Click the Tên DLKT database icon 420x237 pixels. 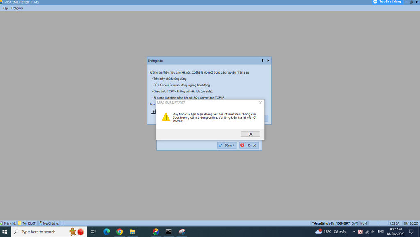(20, 223)
